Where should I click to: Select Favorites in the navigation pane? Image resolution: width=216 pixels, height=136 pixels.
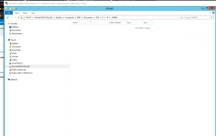point(14,24)
